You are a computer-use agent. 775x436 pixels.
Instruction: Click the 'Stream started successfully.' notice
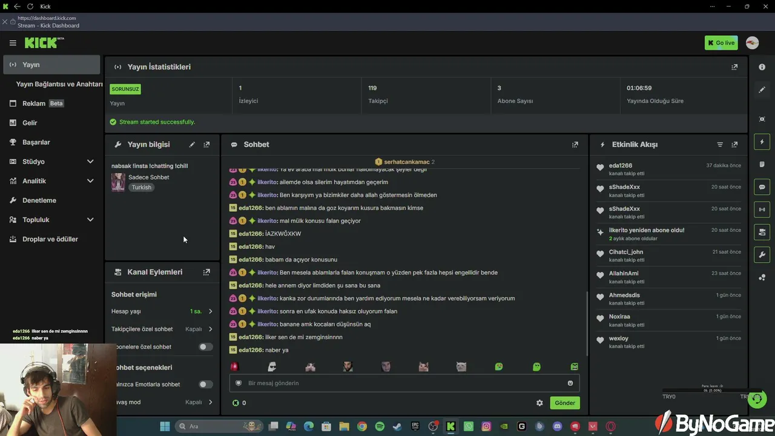pyautogui.click(x=157, y=122)
